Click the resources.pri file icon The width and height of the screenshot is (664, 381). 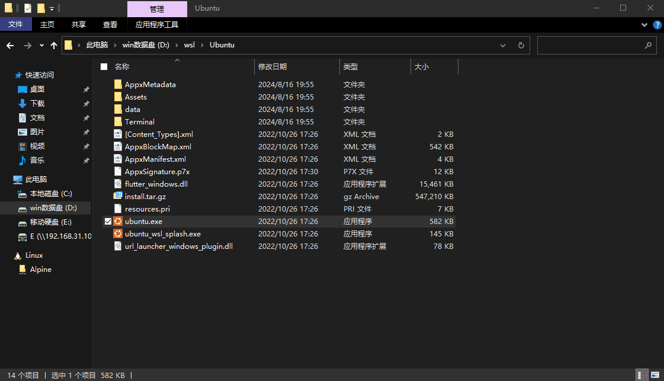tap(118, 209)
